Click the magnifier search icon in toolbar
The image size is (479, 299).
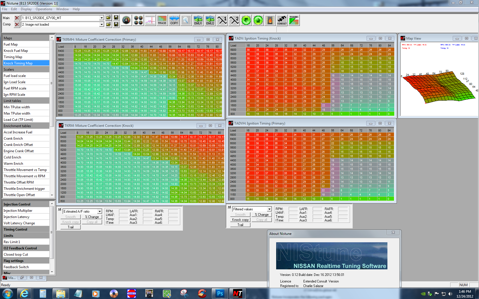[x=186, y=20]
